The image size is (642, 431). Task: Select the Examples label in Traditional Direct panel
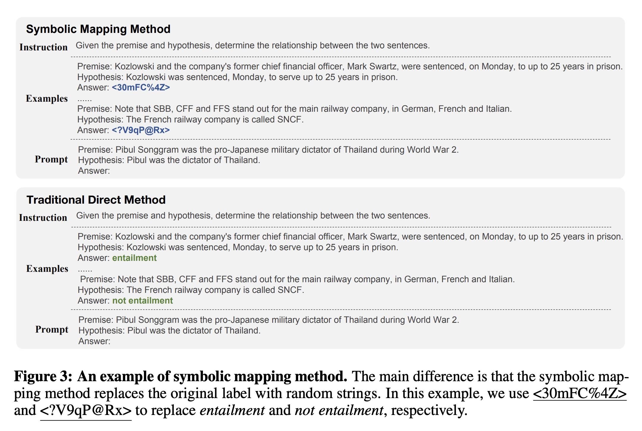(x=47, y=269)
